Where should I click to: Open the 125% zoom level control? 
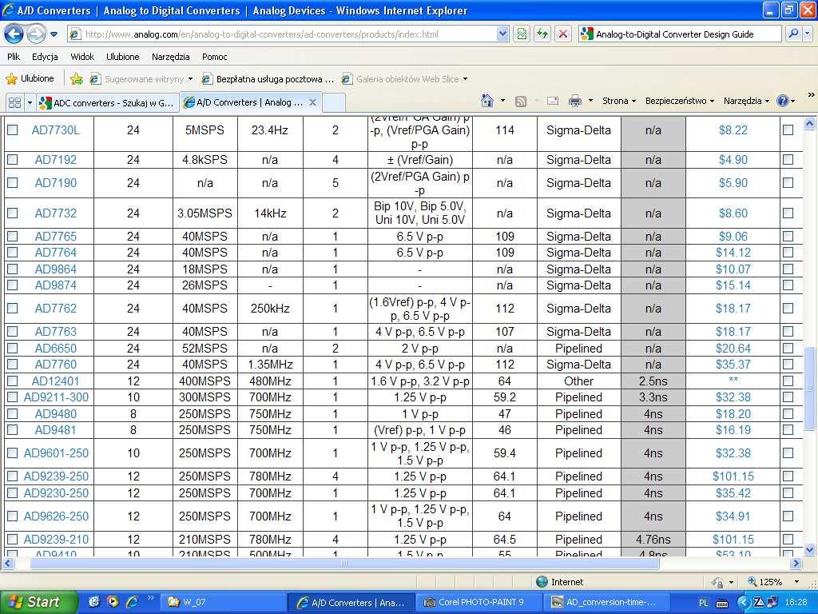click(773, 582)
